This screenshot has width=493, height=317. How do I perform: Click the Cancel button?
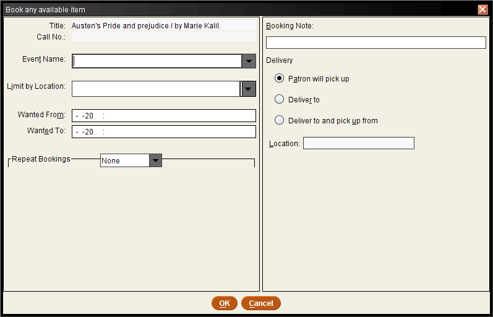click(261, 303)
